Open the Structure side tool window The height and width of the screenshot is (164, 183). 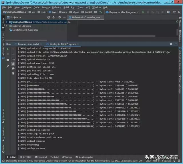(x=3, y=116)
